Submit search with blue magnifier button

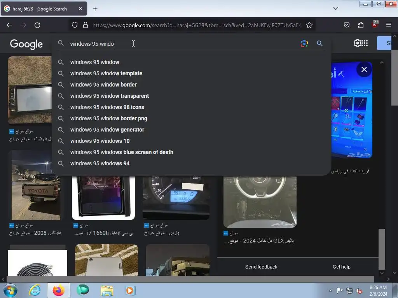[x=319, y=43]
